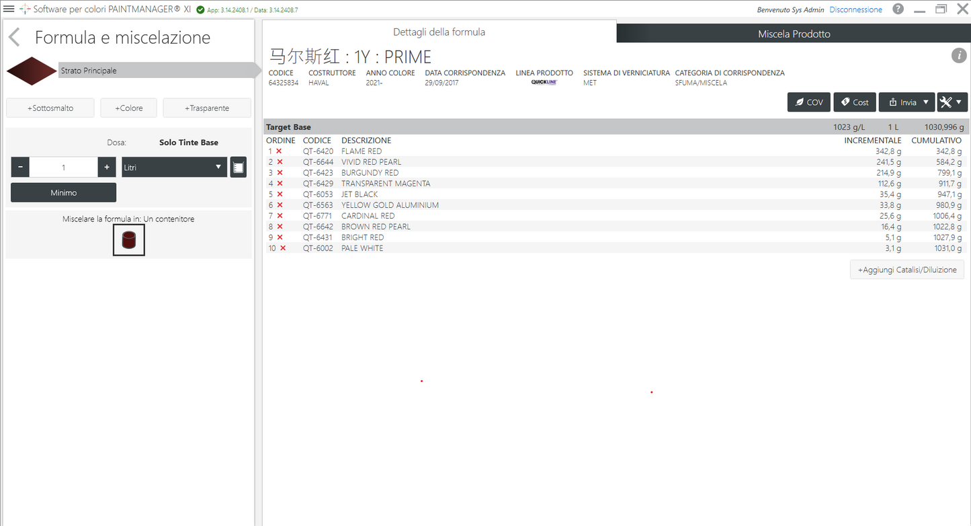The width and height of the screenshot is (971, 526).
Task: Remove BROWN RED PEARL with red X
Action: coord(279,227)
